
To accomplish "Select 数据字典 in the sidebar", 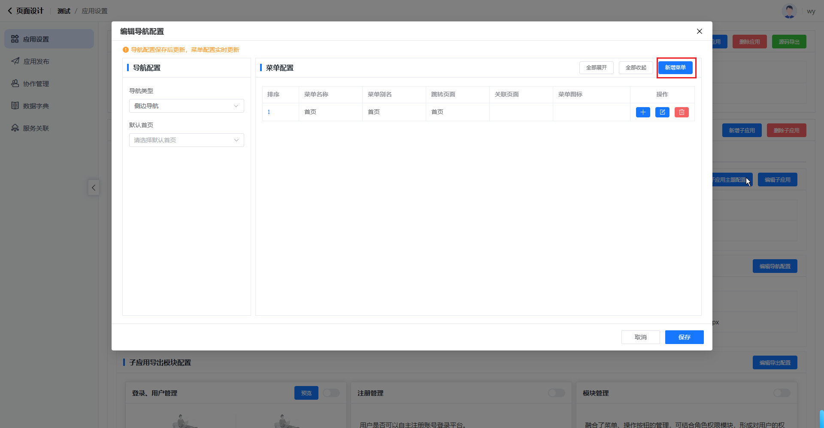I will [36, 106].
